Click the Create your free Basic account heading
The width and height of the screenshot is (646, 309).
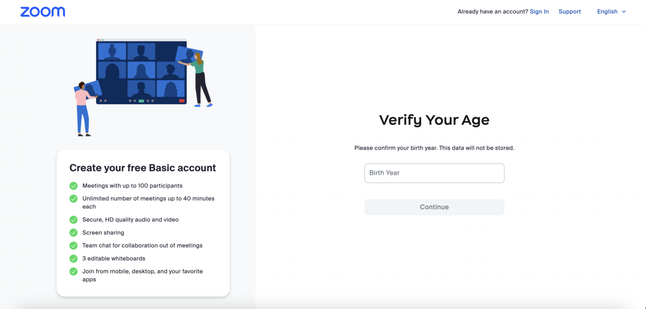coord(143,168)
